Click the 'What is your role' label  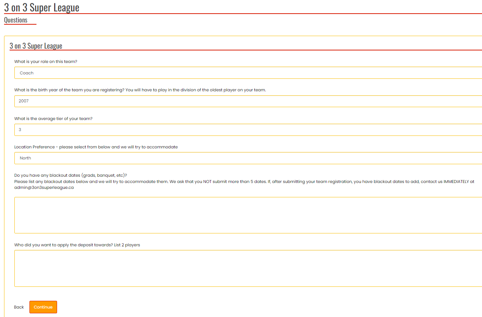tap(46, 61)
